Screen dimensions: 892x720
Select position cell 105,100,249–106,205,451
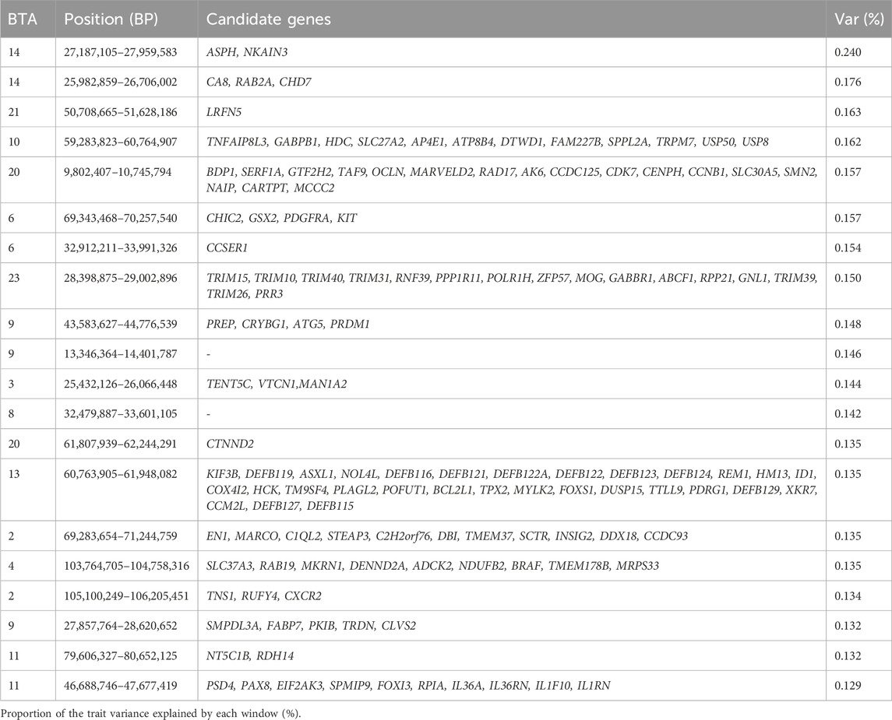tap(126, 596)
